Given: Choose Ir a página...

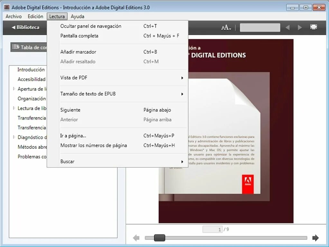Looking at the screenshot, I should point(117,136).
